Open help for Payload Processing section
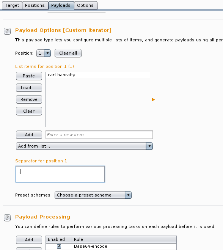Image resolution: width=223 pixels, height=250 pixels. 7,218
